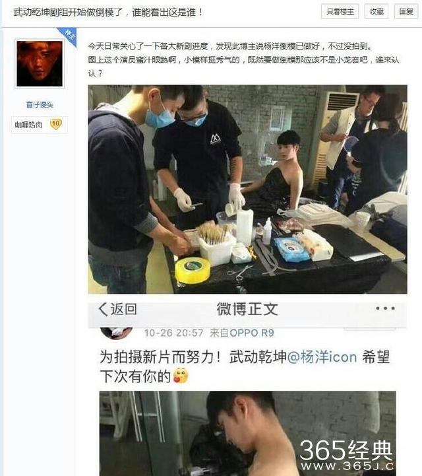The width and height of the screenshot is (422, 476).
Task: Click the @杨洋icon mention link
Action: tap(322, 357)
